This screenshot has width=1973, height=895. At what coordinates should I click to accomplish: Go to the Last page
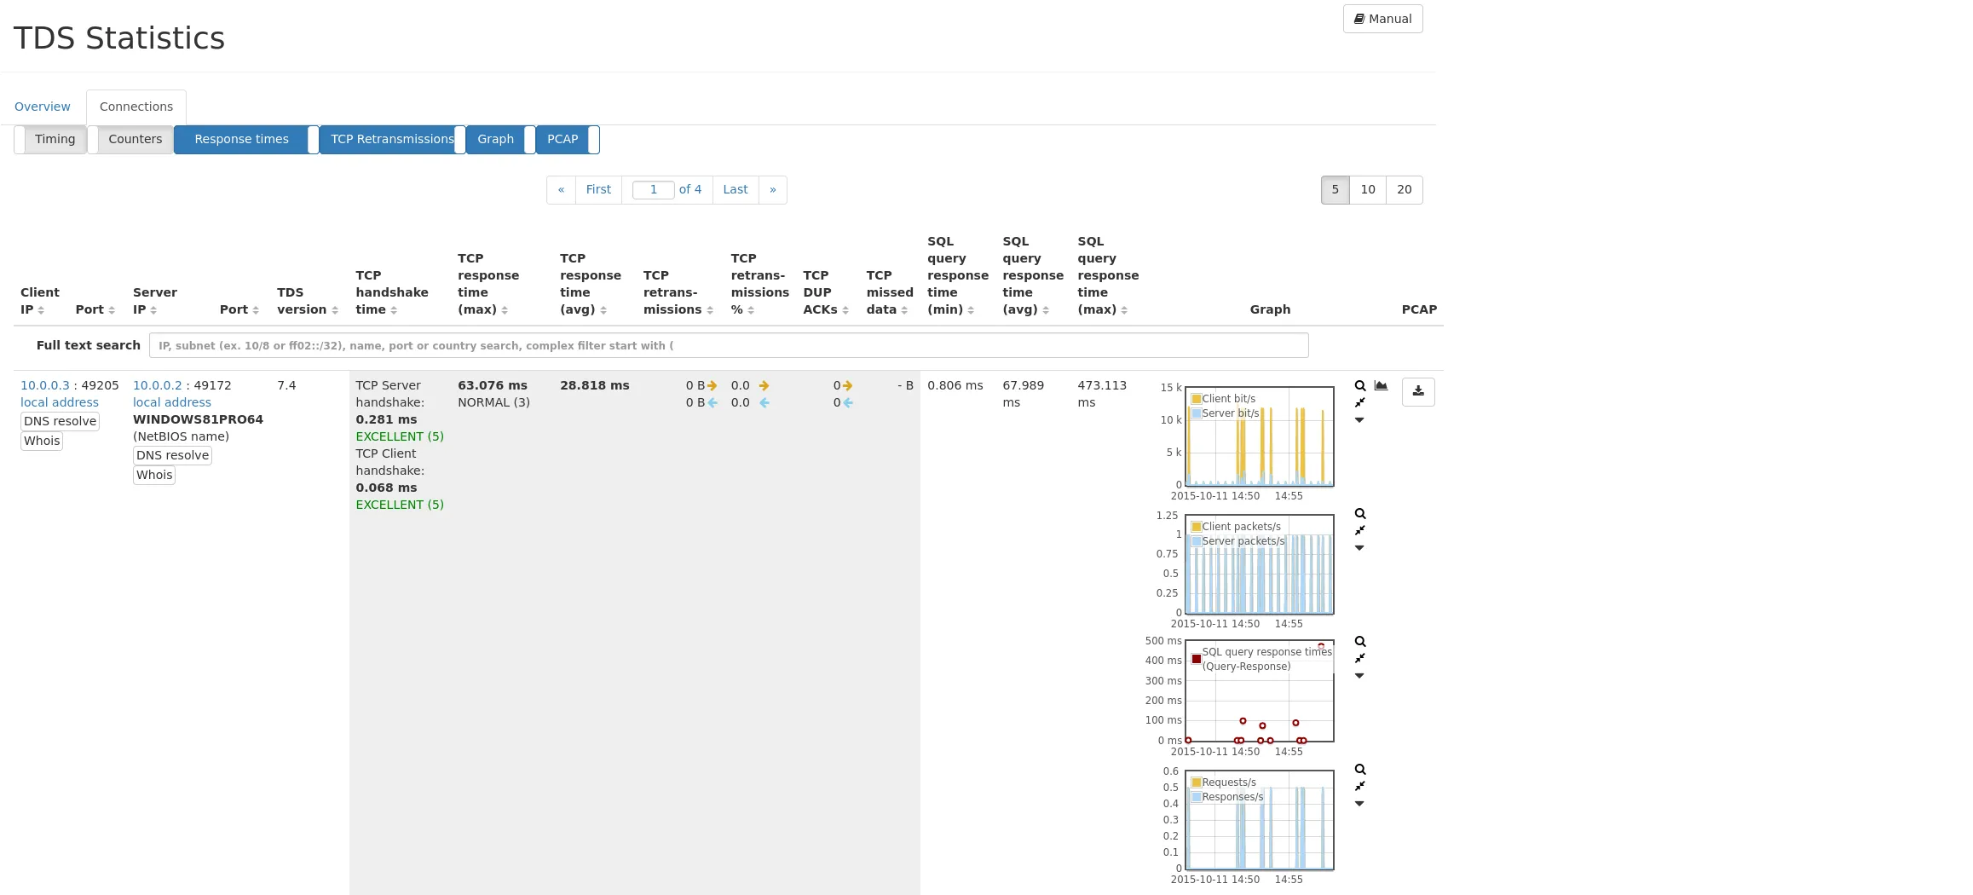coord(735,189)
